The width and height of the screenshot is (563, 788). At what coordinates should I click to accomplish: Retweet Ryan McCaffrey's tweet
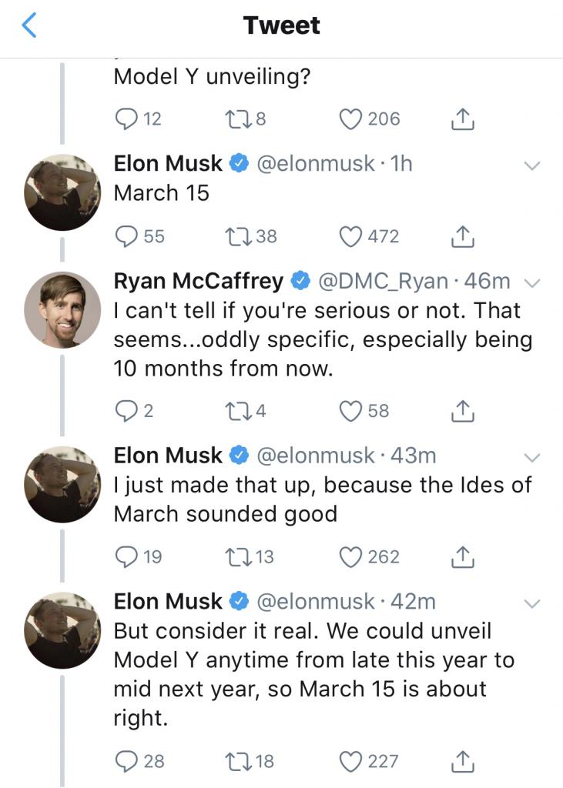pos(233,411)
